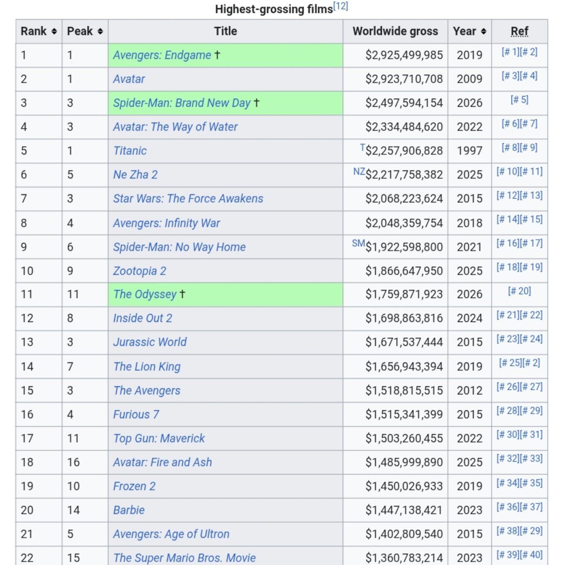Open reference [# 28] for Furious 7
The width and height of the screenshot is (565, 565).
(508, 411)
